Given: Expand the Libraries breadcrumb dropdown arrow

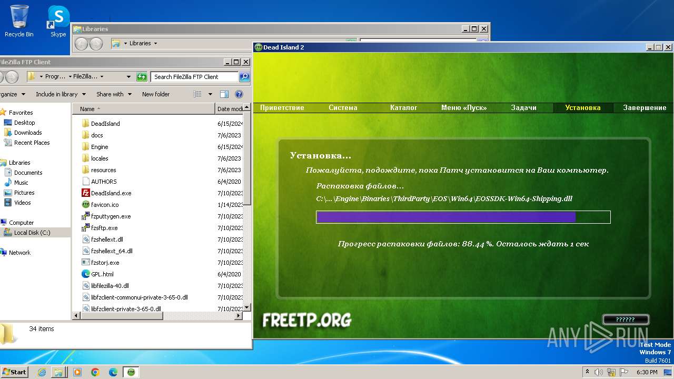Looking at the screenshot, I should 155,44.
